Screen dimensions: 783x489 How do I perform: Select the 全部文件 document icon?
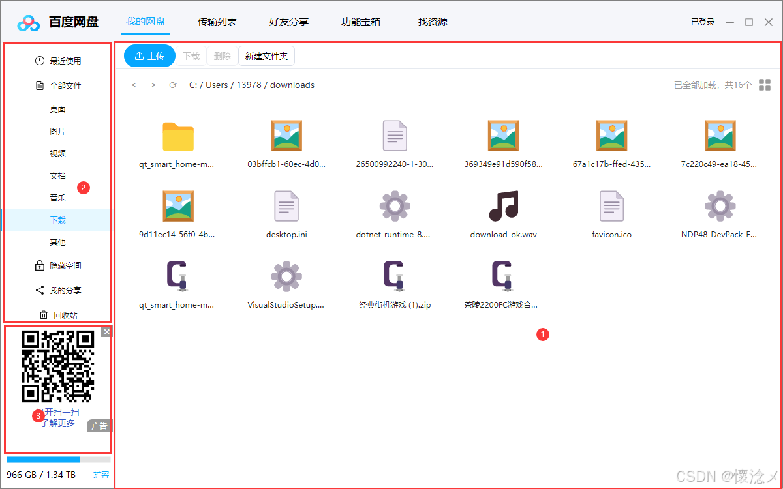(40, 85)
